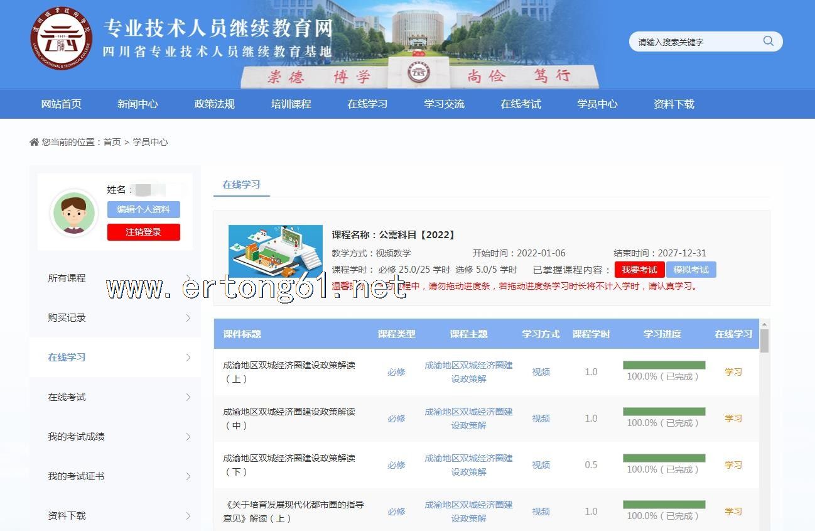Screen dimensions: 815x531
Task: Open 我的考试成绩 in sidebar
Action: 77,437
